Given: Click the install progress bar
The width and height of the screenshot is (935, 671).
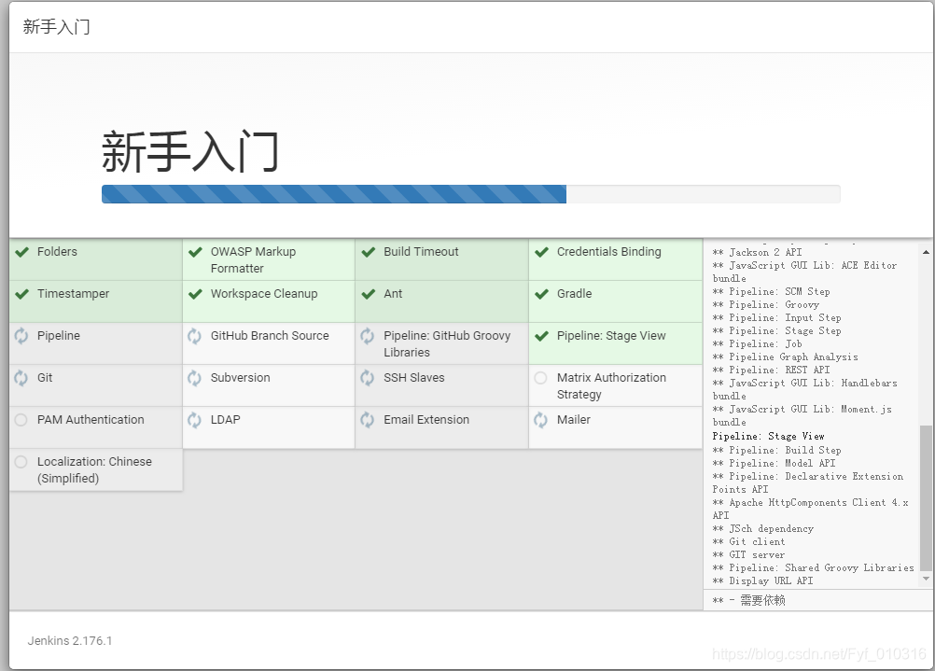Looking at the screenshot, I should (471, 194).
